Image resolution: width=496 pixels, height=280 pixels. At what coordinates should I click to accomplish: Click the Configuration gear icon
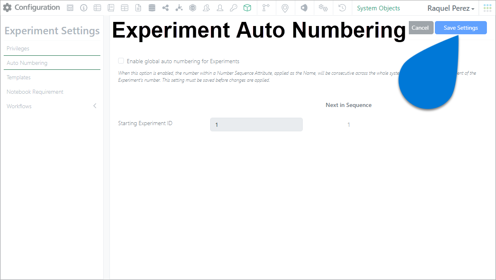click(7, 7)
